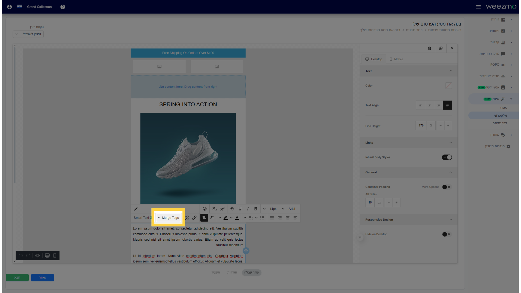Expand the Text section panel
521x293 pixels.
click(450, 71)
